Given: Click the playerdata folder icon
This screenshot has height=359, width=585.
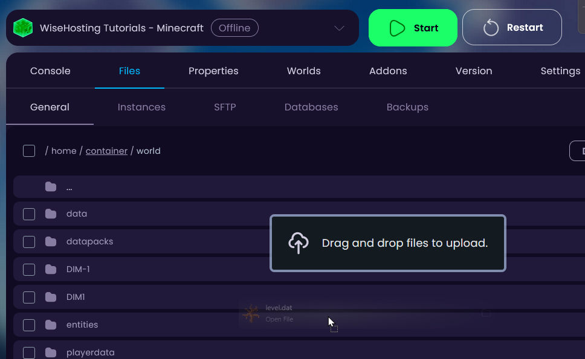Looking at the screenshot, I should tap(51, 352).
